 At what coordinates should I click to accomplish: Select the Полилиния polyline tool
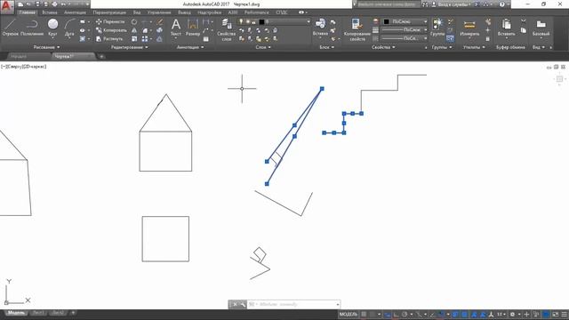[x=32, y=27]
